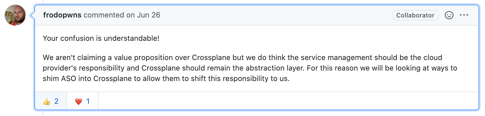Click the timeline line below the comment
Image resolution: width=485 pixels, height=116 pixels.
[x=43, y=114]
